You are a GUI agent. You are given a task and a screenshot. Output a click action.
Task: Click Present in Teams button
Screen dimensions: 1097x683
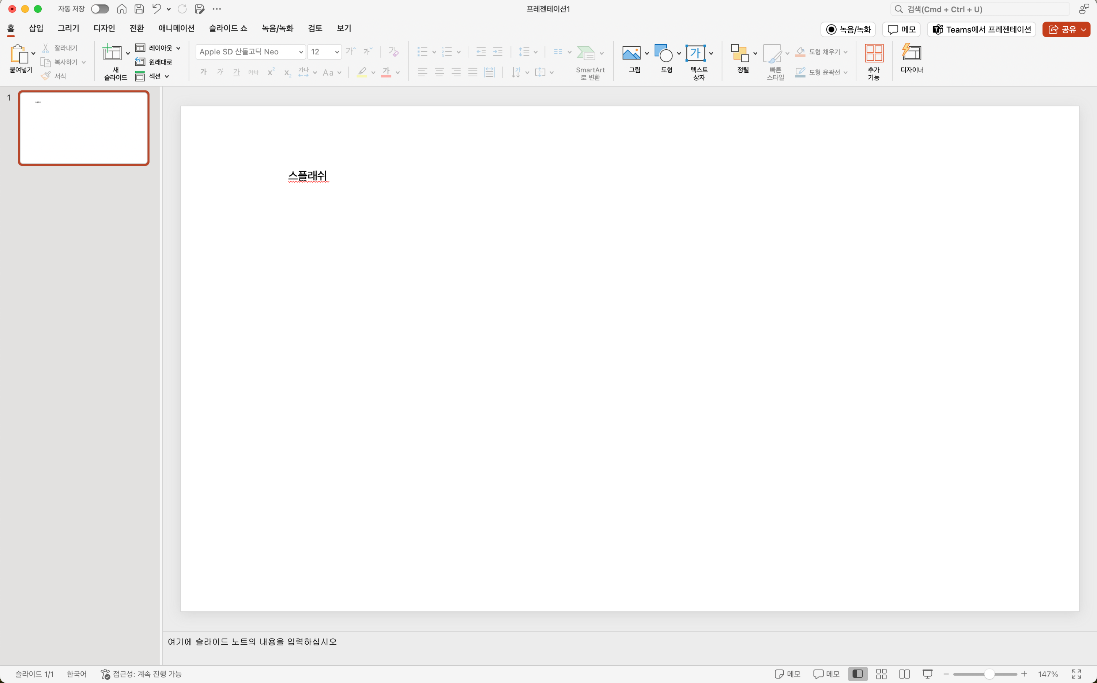click(x=981, y=29)
